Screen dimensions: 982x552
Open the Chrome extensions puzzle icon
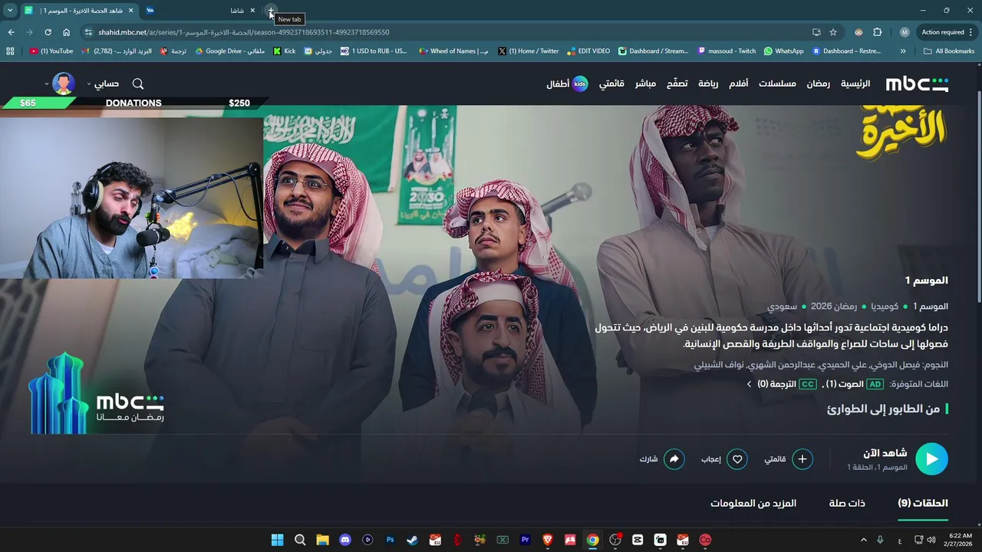(878, 32)
